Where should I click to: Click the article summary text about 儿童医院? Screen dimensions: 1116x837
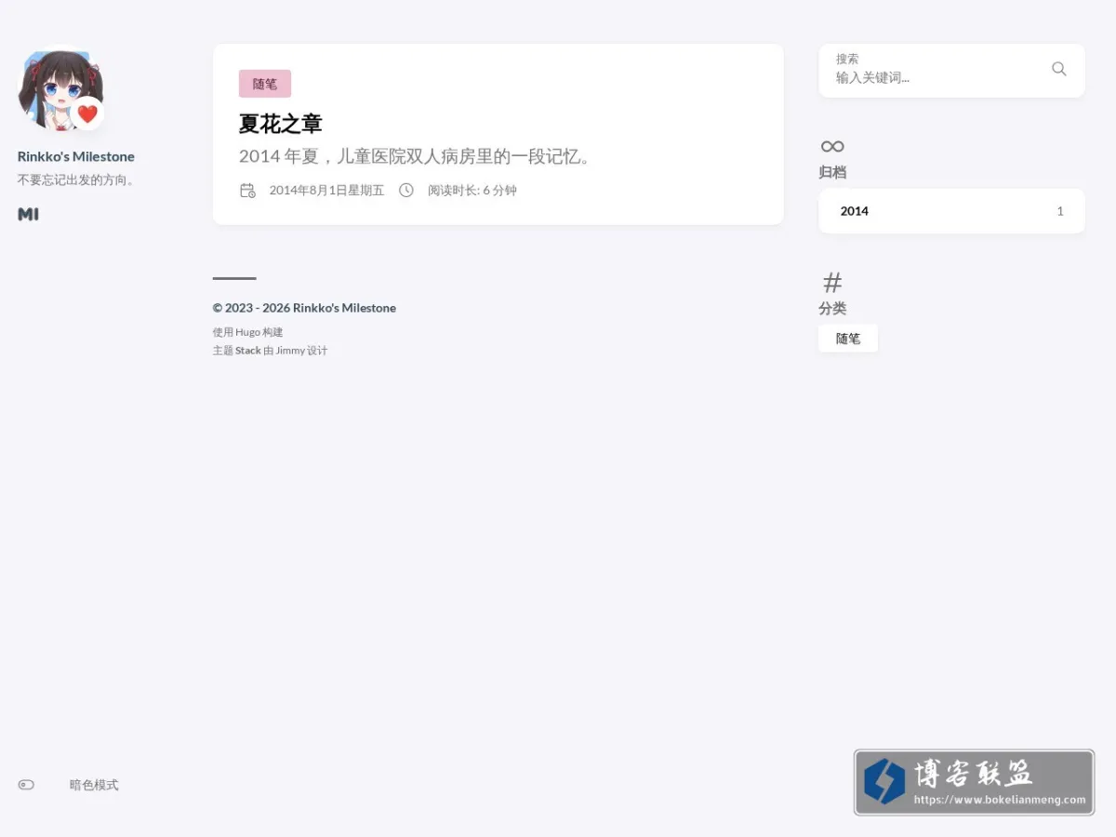coord(416,156)
